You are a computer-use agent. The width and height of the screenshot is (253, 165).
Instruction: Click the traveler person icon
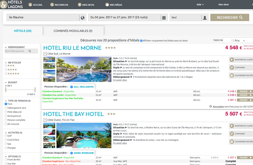(205, 18)
